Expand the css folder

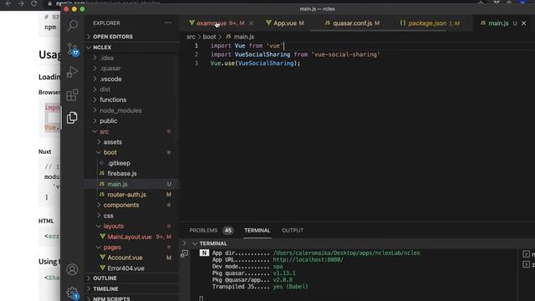click(x=132, y=216)
